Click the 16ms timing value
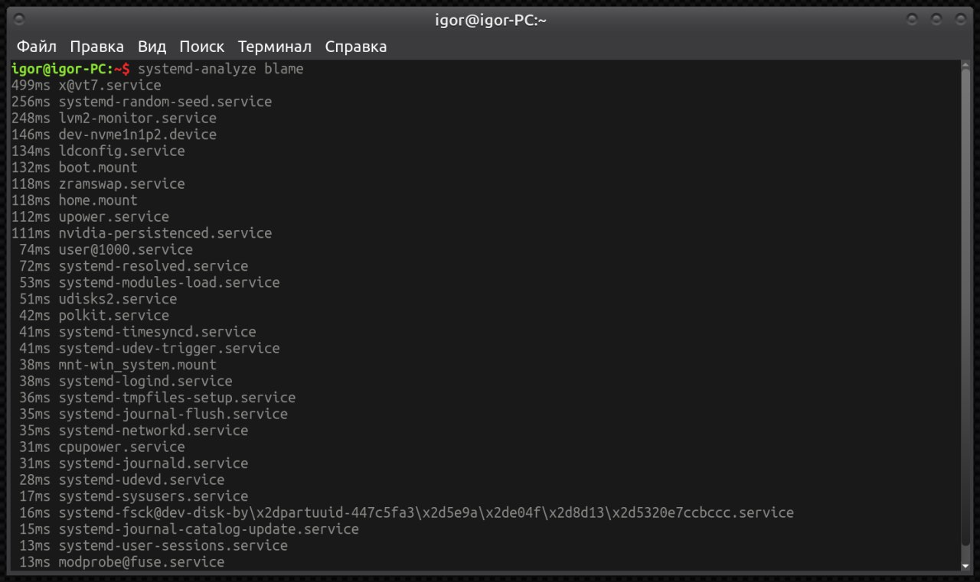Image resolution: width=980 pixels, height=582 pixels. 34,513
